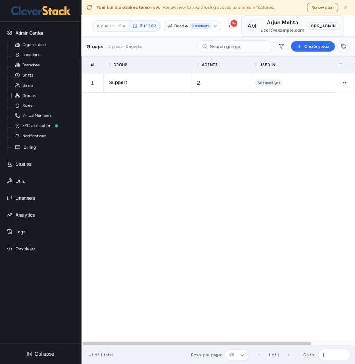The height and width of the screenshot is (364, 355).
Task: Click the Admin Center gear icon
Action: pyautogui.click(x=9, y=33)
